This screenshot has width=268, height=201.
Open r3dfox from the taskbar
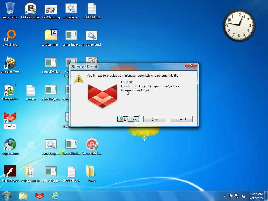pyautogui.click(x=40, y=196)
